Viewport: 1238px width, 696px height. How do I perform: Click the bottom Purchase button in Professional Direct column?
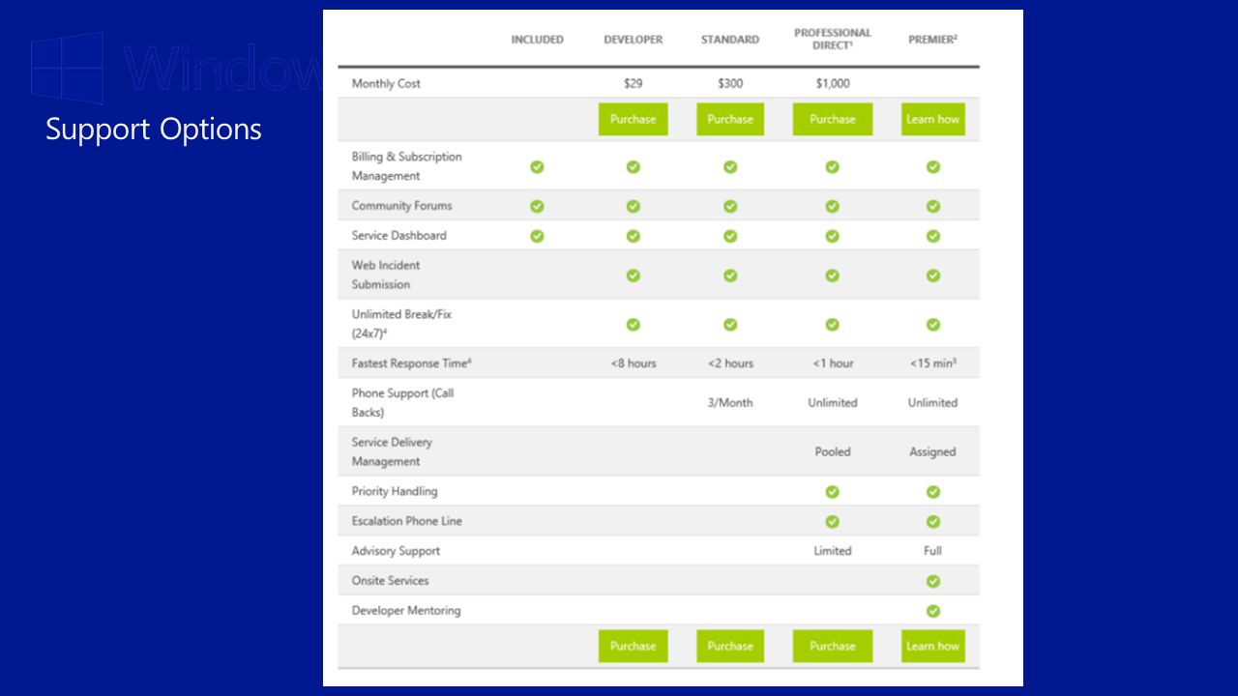833,646
